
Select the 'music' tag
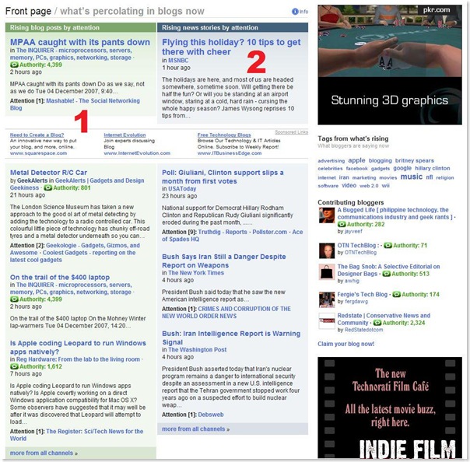pyautogui.click(x=411, y=177)
